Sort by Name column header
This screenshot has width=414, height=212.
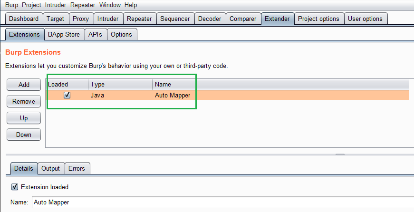pos(280,85)
